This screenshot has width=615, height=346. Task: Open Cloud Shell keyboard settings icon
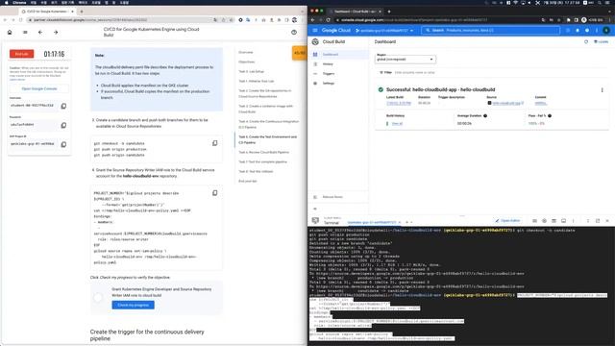point(534,221)
